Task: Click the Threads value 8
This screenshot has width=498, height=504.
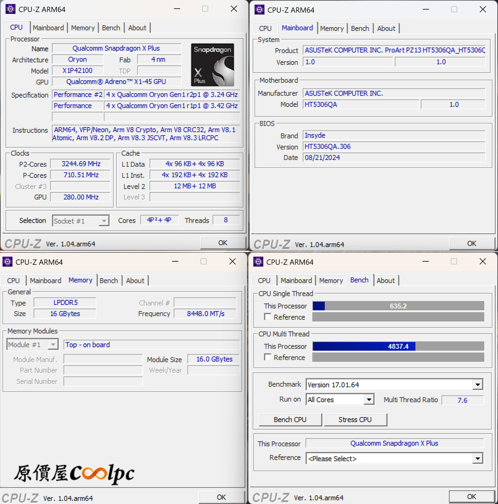Action: [x=226, y=220]
